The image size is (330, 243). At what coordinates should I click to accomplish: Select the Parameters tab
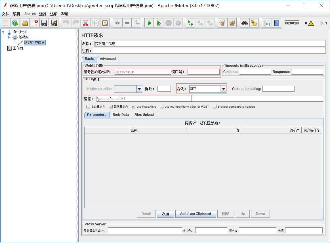click(x=97, y=115)
